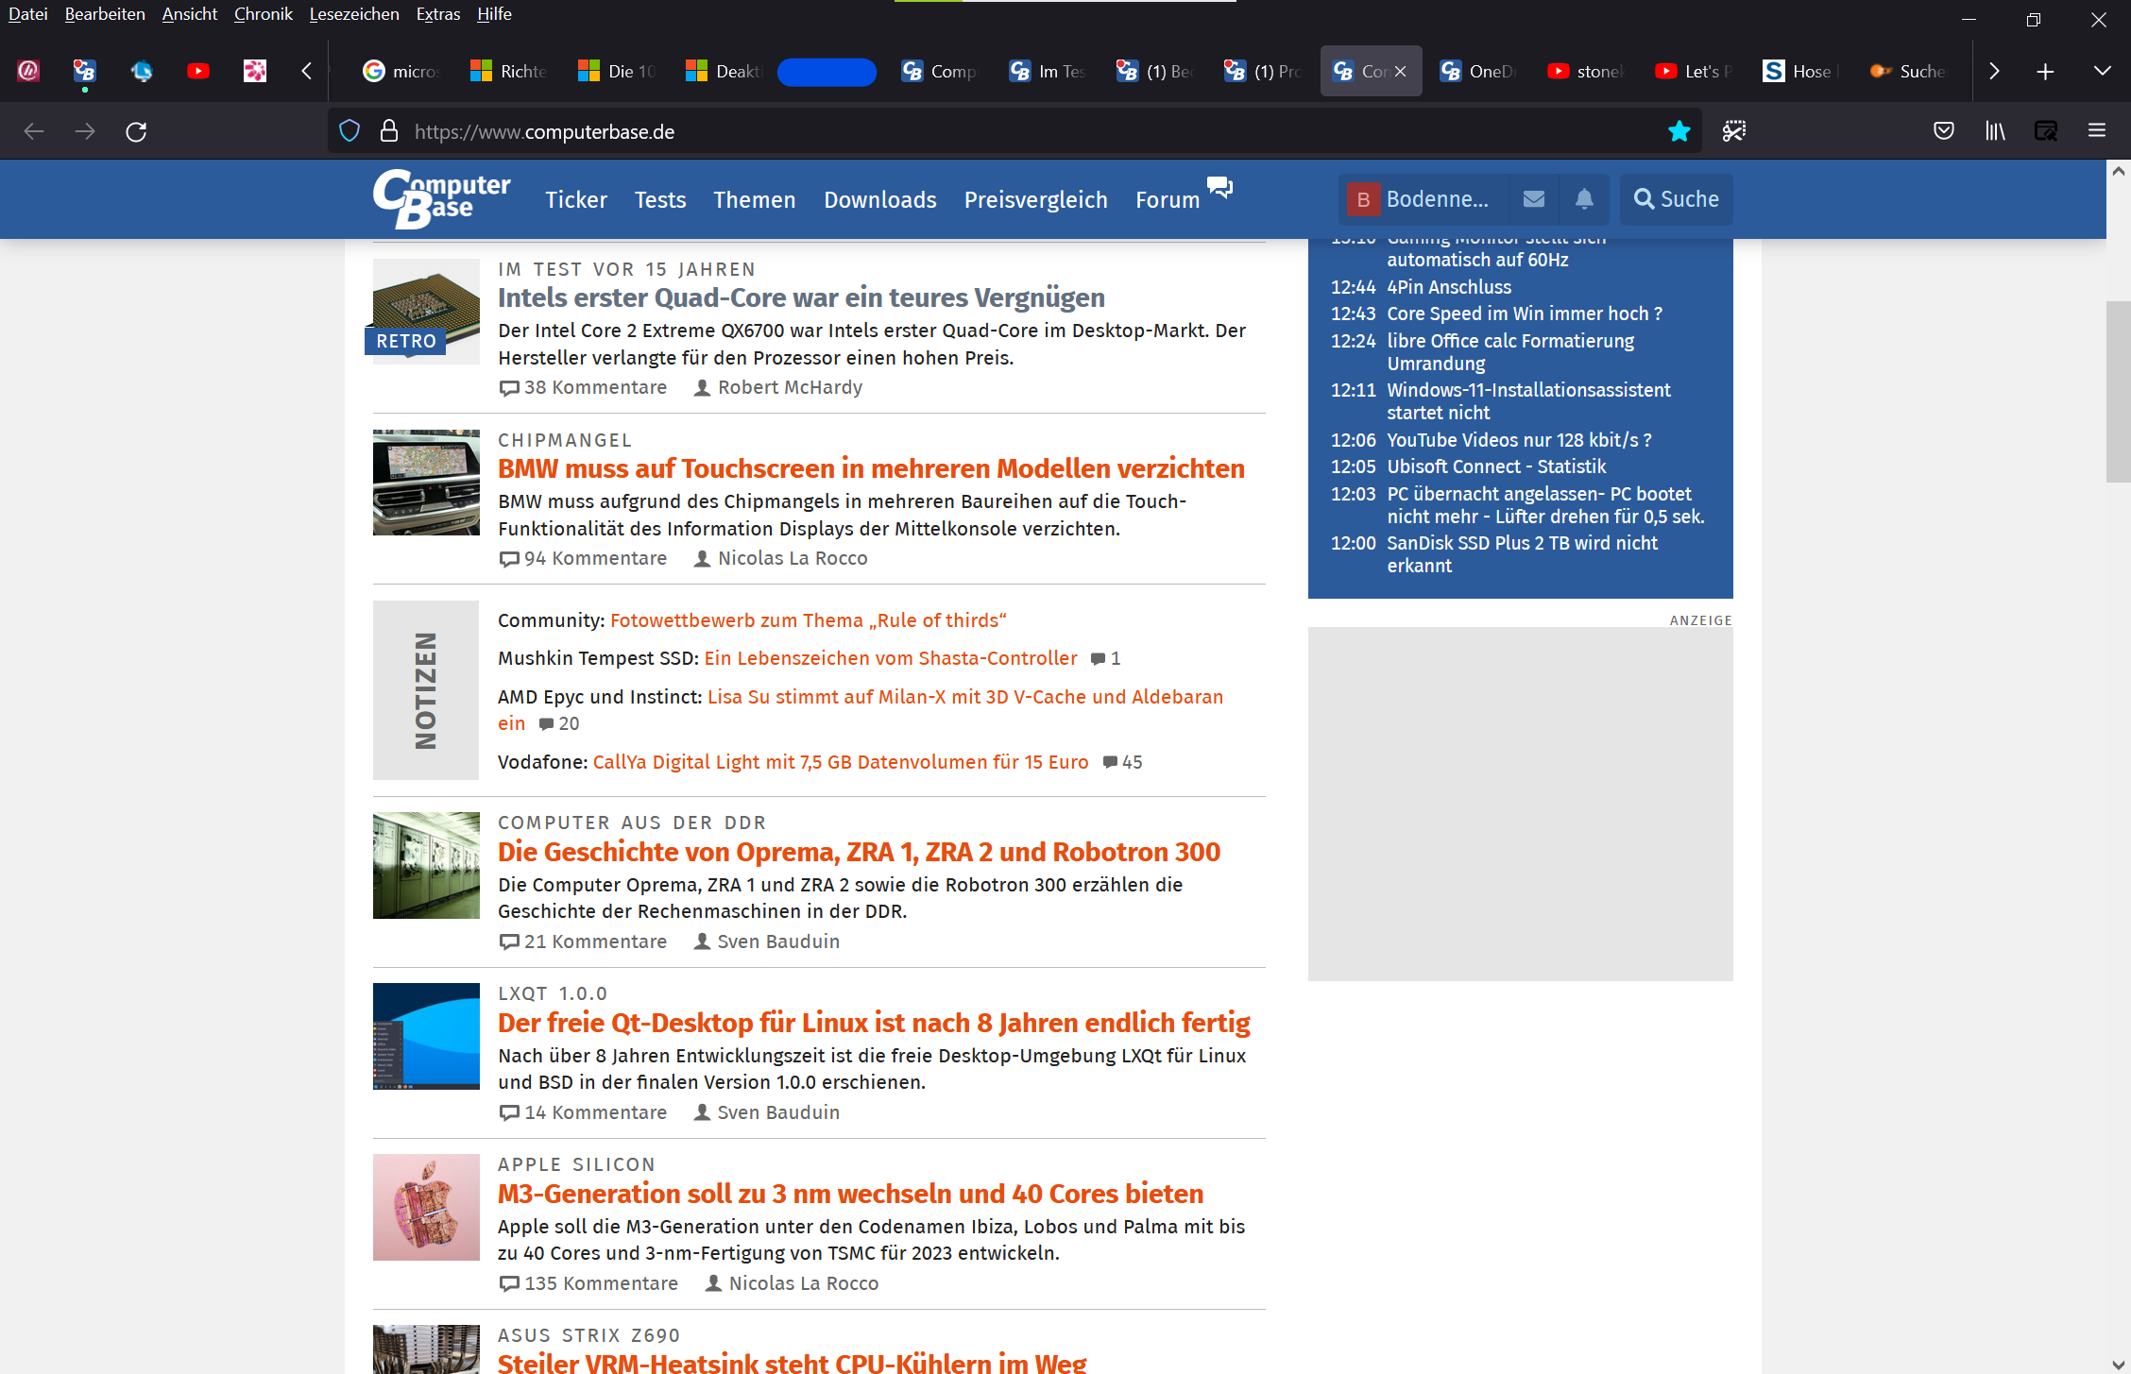Reload the current page
The height and width of the screenshot is (1374, 2131).
[136, 131]
